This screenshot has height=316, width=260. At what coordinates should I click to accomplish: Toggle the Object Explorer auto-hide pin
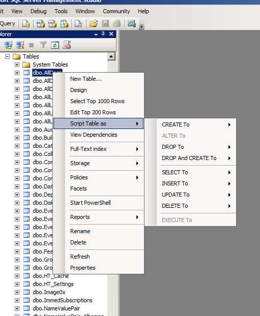(x=103, y=34)
